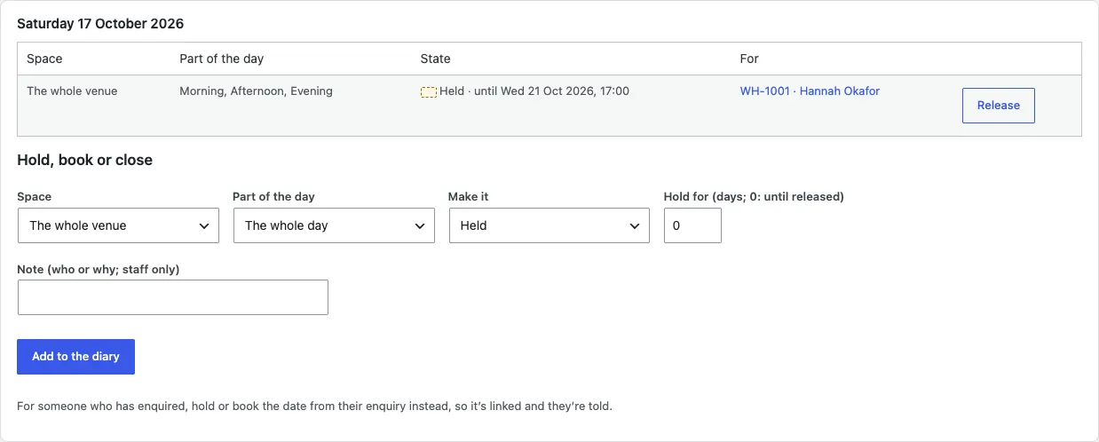Click the dashed Held status icon

[429, 91]
